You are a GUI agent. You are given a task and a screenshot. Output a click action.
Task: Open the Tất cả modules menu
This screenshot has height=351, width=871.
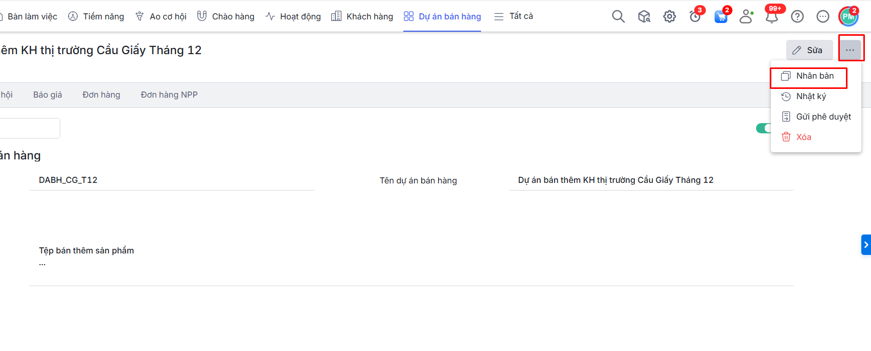(514, 16)
